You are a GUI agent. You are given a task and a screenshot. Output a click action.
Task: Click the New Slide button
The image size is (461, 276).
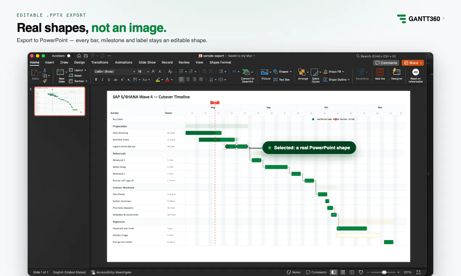[61, 76]
